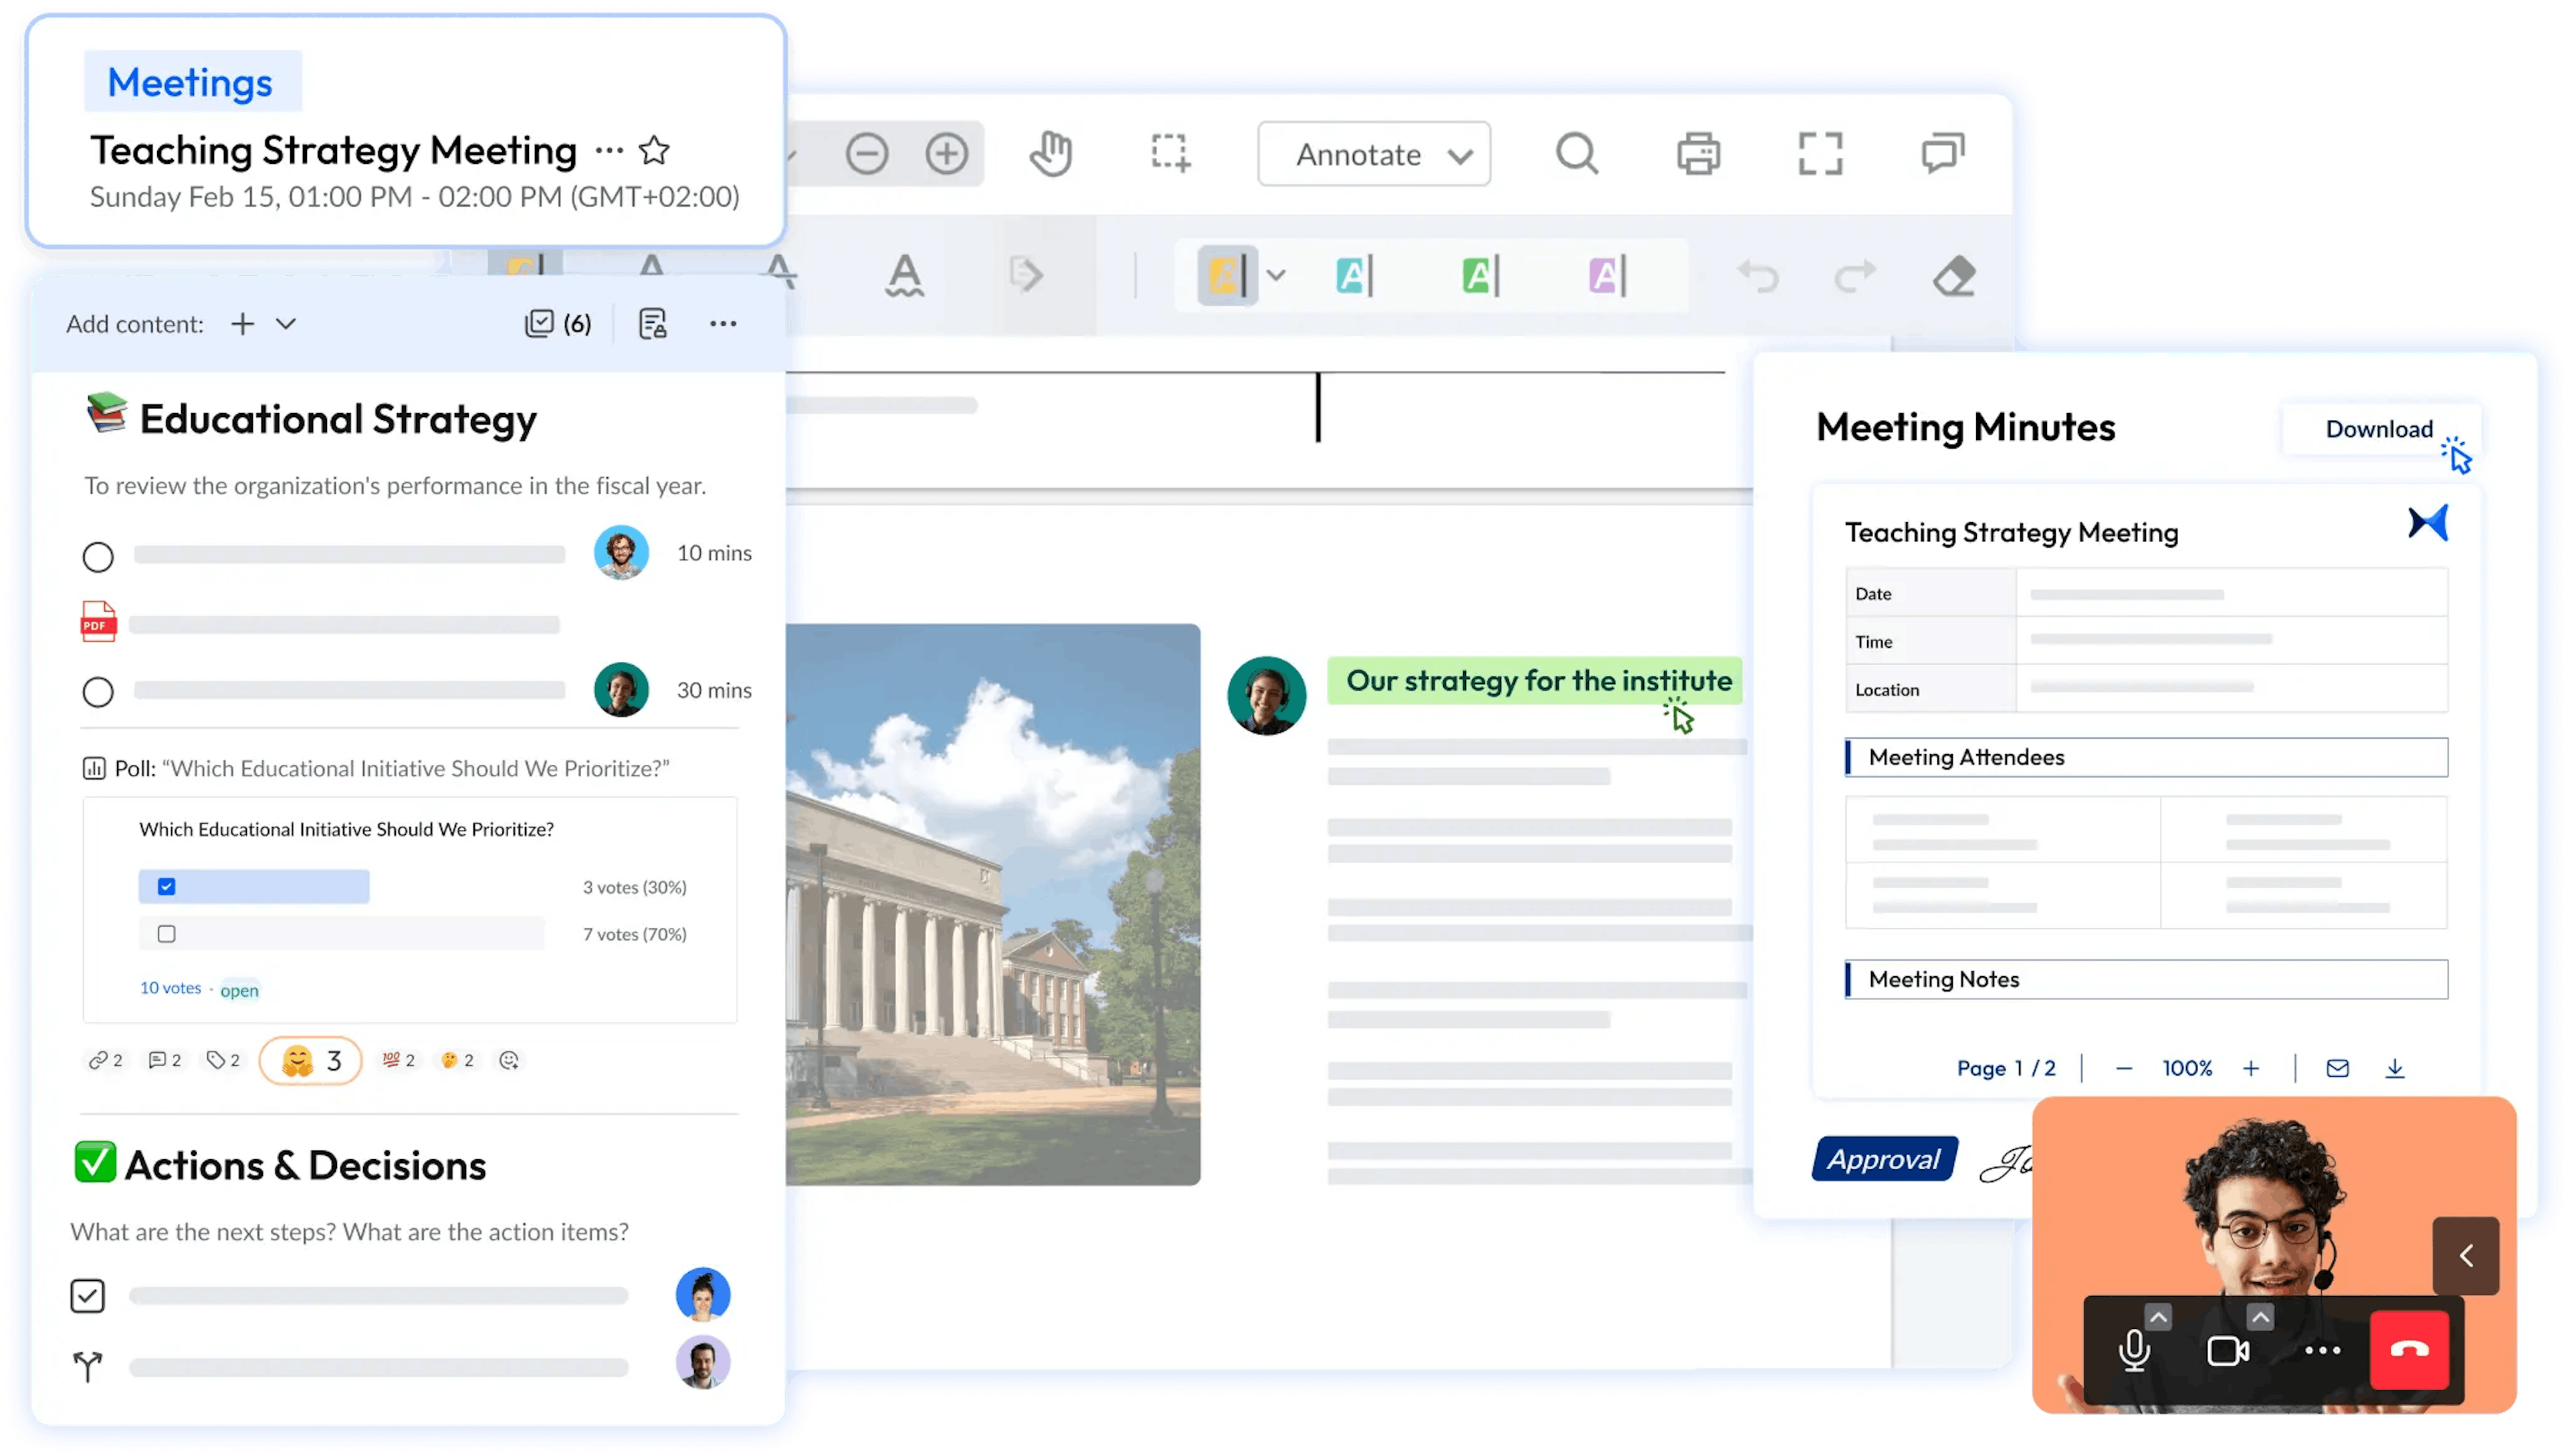Toggle the action item checkbox

coord(88,1296)
